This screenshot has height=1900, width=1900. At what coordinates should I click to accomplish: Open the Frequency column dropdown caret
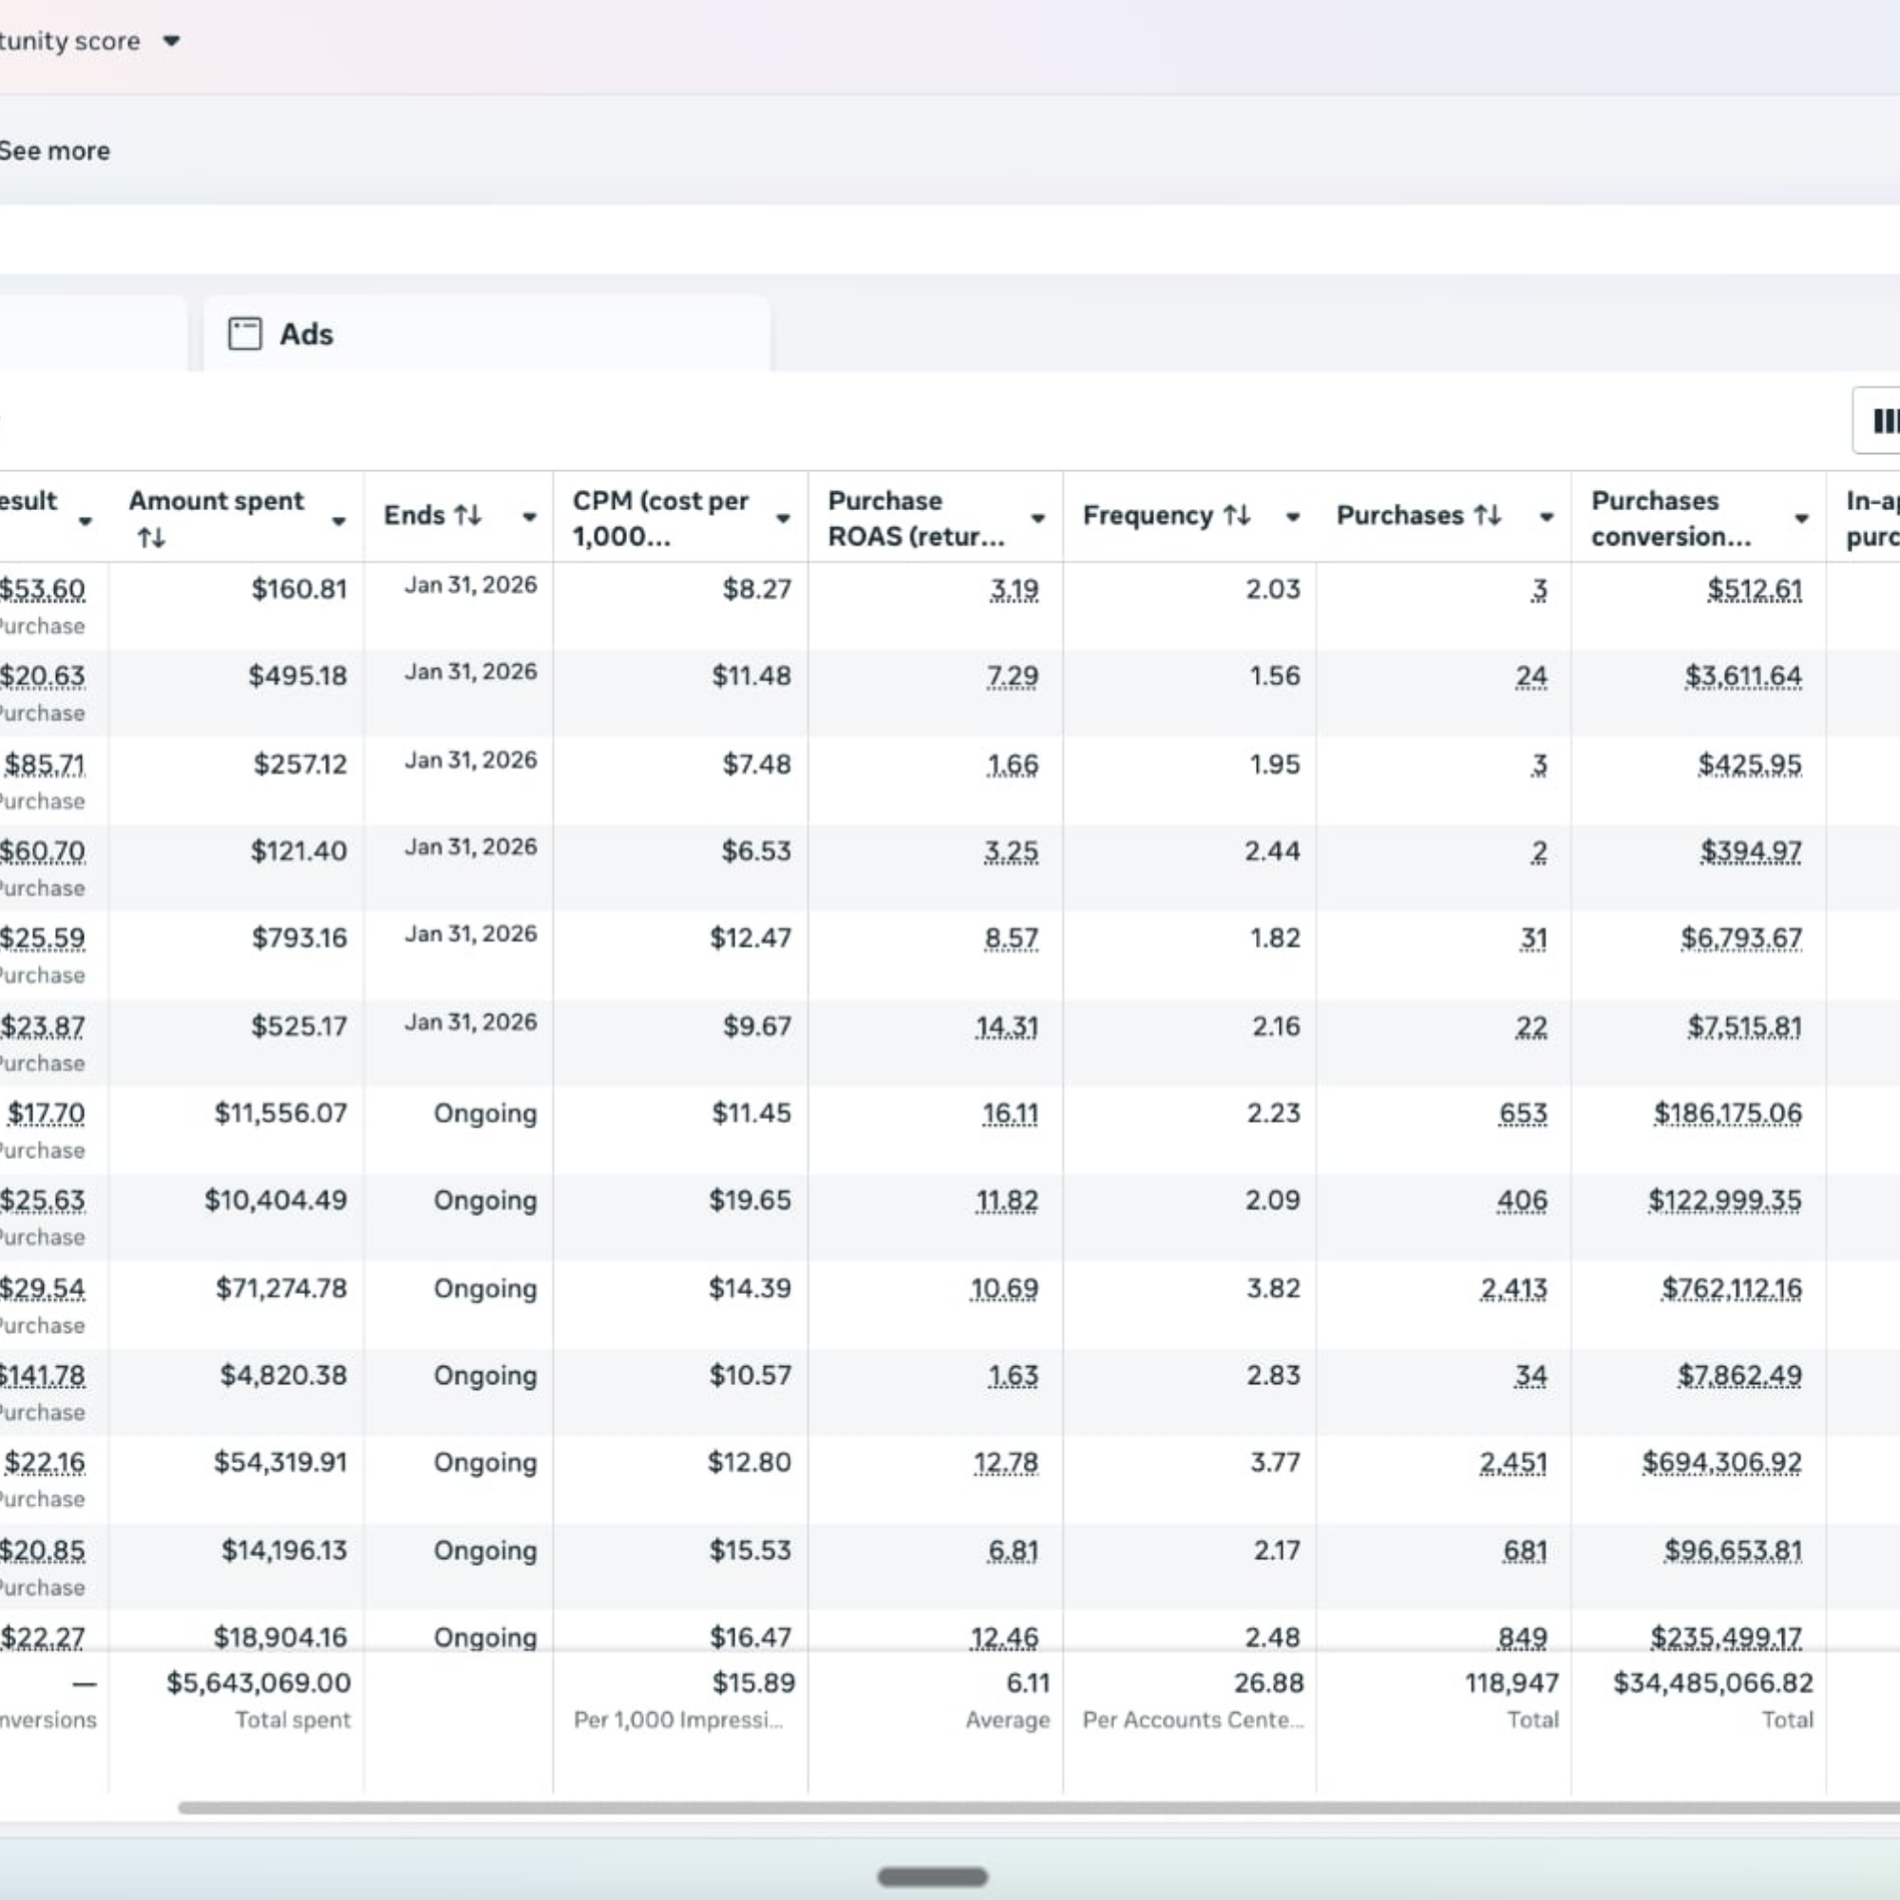tap(1292, 518)
